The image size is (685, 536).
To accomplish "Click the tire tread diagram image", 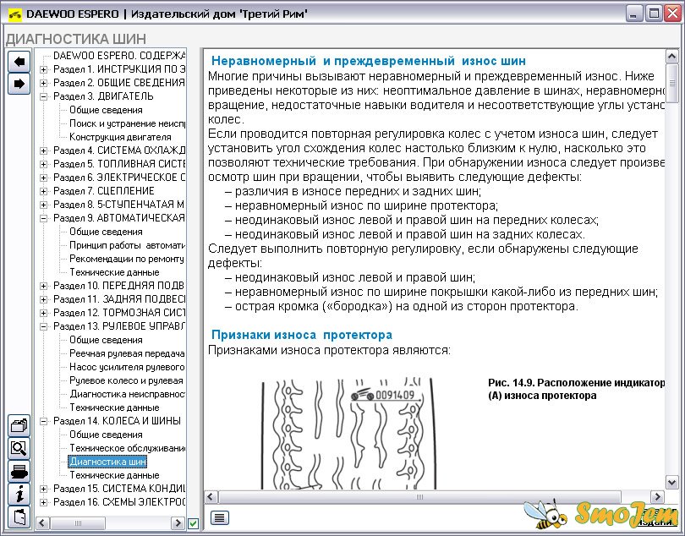I will pos(348,434).
